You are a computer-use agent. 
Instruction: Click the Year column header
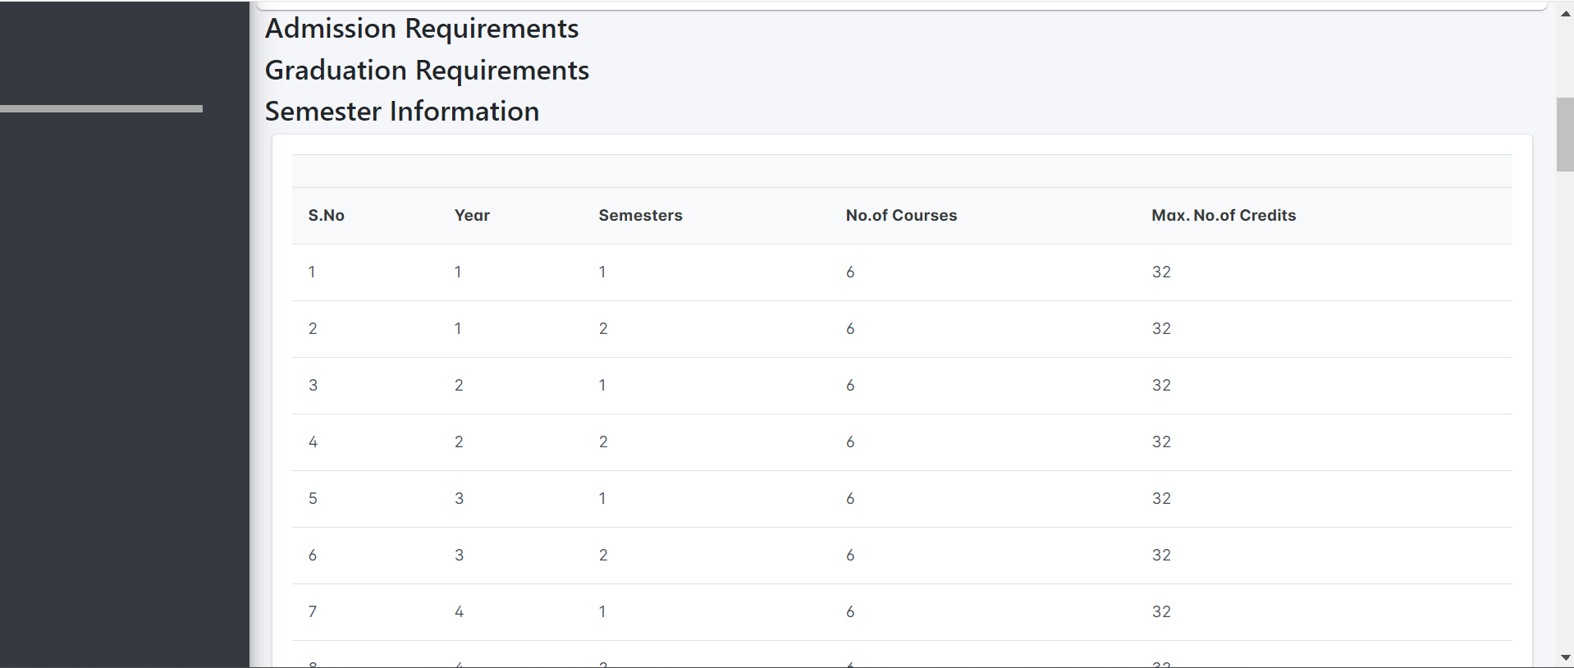pos(472,215)
